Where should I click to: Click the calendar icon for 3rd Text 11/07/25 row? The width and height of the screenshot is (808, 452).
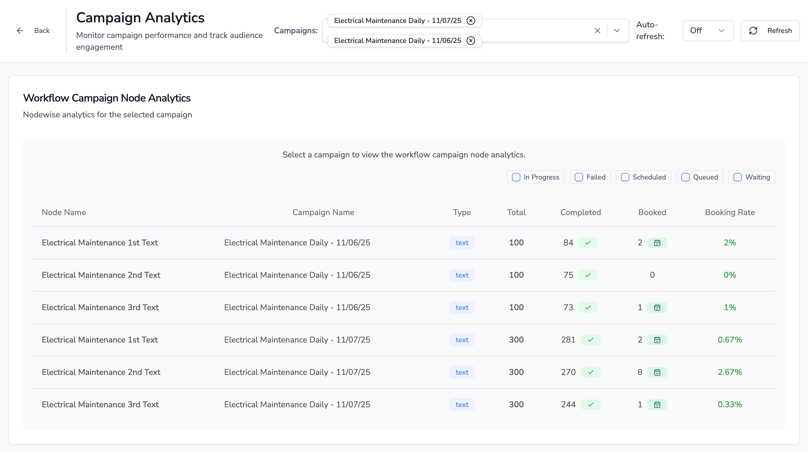click(658, 404)
